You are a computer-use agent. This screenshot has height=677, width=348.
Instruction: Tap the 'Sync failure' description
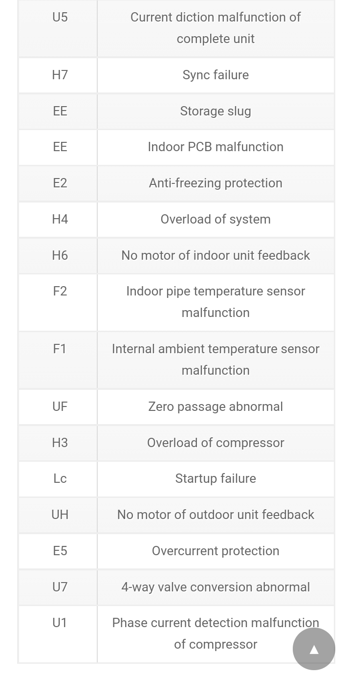click(216, 75)
